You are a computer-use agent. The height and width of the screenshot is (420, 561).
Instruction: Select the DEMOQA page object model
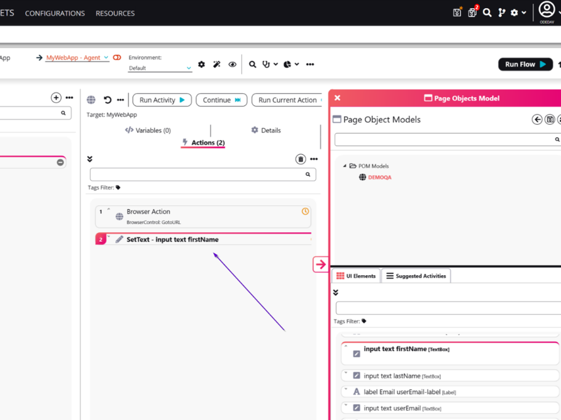pos(379,178)
